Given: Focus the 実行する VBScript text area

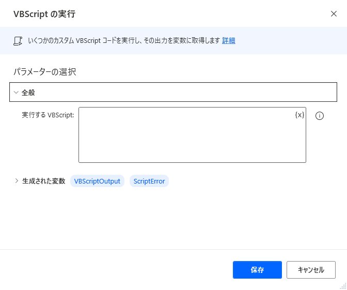Looking at the screenshot, I should (x=192, y=135).
